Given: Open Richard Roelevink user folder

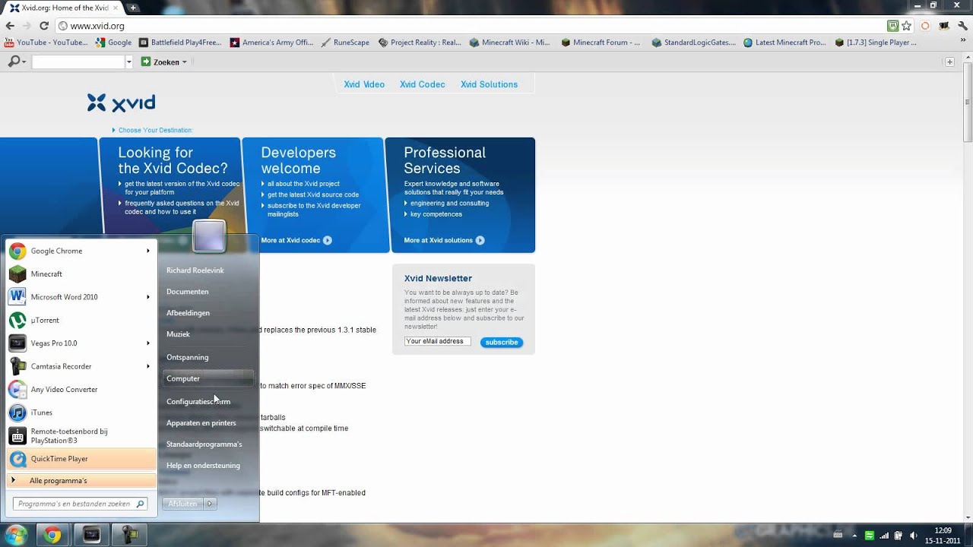Looking at the screenshot, I should tap(195, 270).
